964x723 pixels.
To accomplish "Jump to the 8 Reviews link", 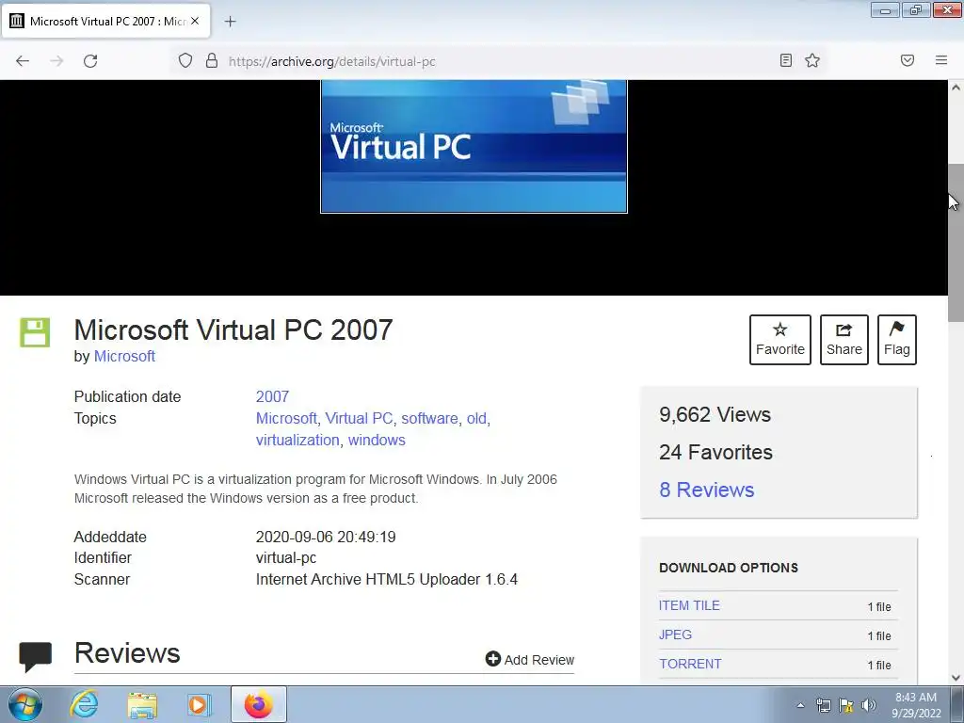I will pyautogui.click(x=706, y=490).
